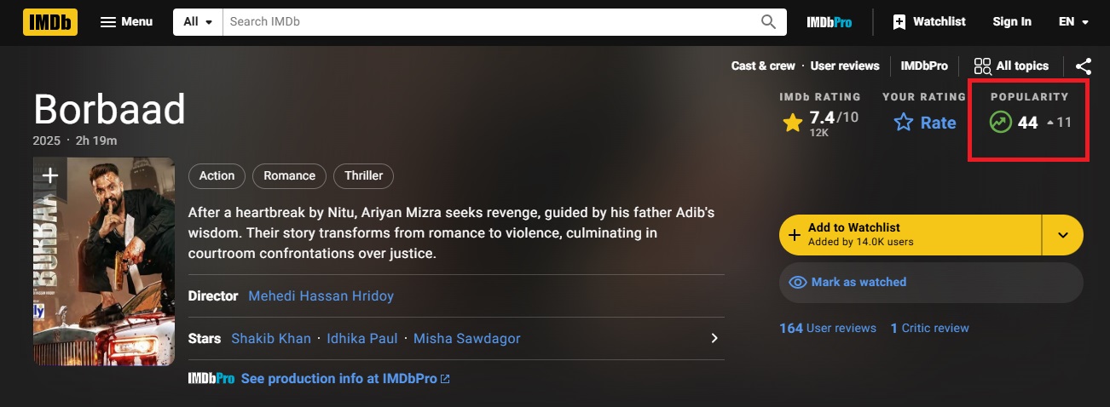This screenshot has width=1110, height=407.
Task: Toggle Mark as watched
Action: pyautogui.click(x=931, y=283)
